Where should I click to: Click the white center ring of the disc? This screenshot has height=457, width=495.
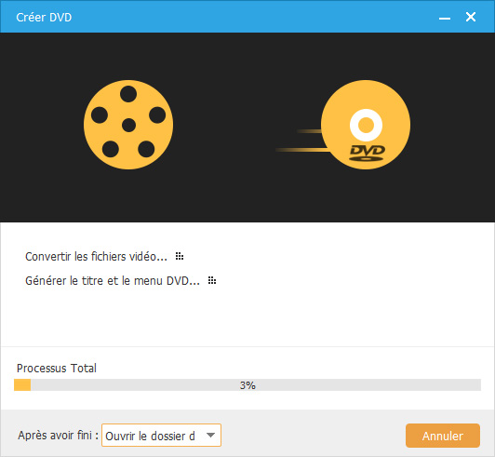(x=366, y=125)
